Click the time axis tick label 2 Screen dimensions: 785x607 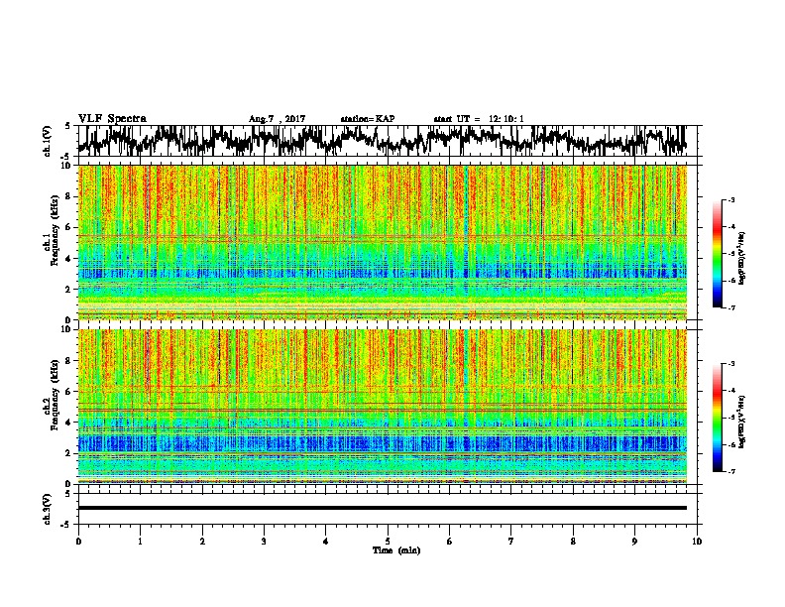pos(202,542)
